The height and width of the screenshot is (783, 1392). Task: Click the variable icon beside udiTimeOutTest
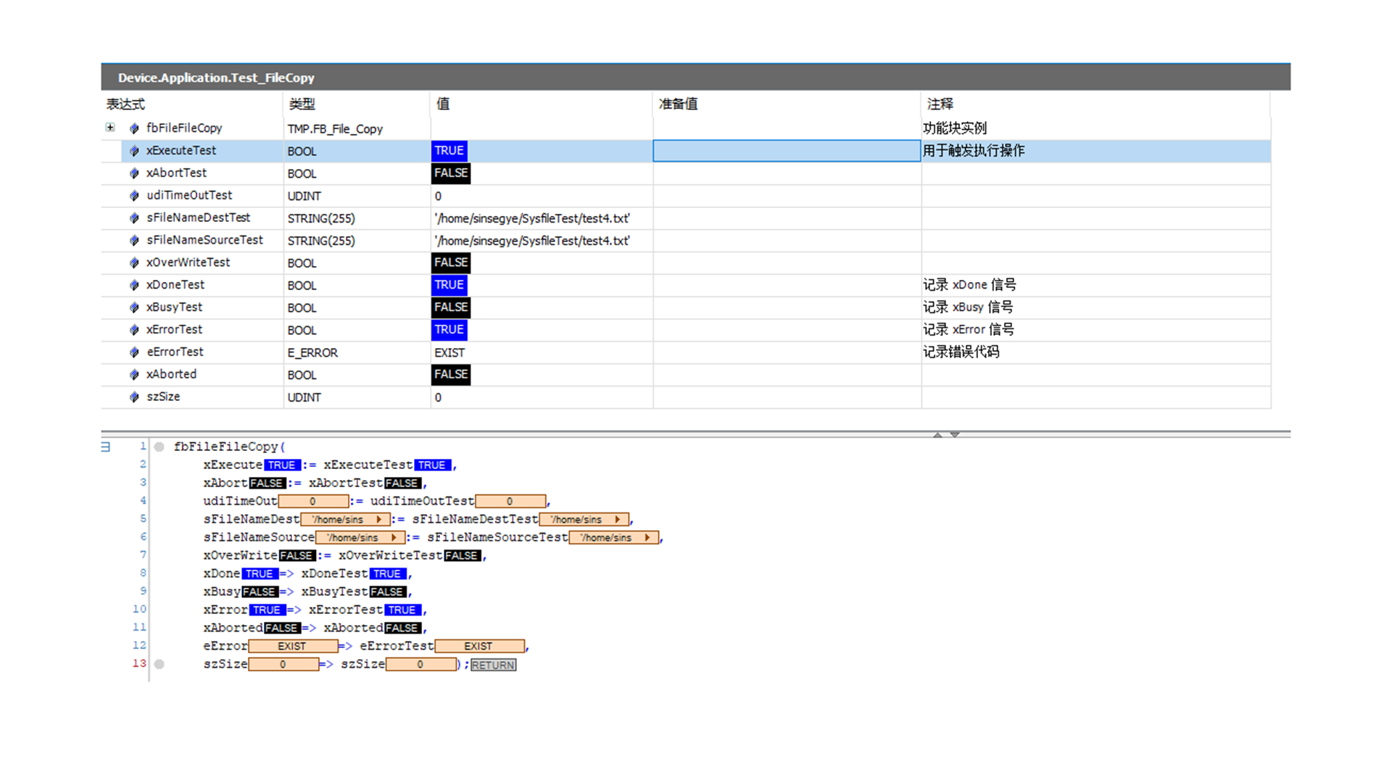(x=134, y=196)
